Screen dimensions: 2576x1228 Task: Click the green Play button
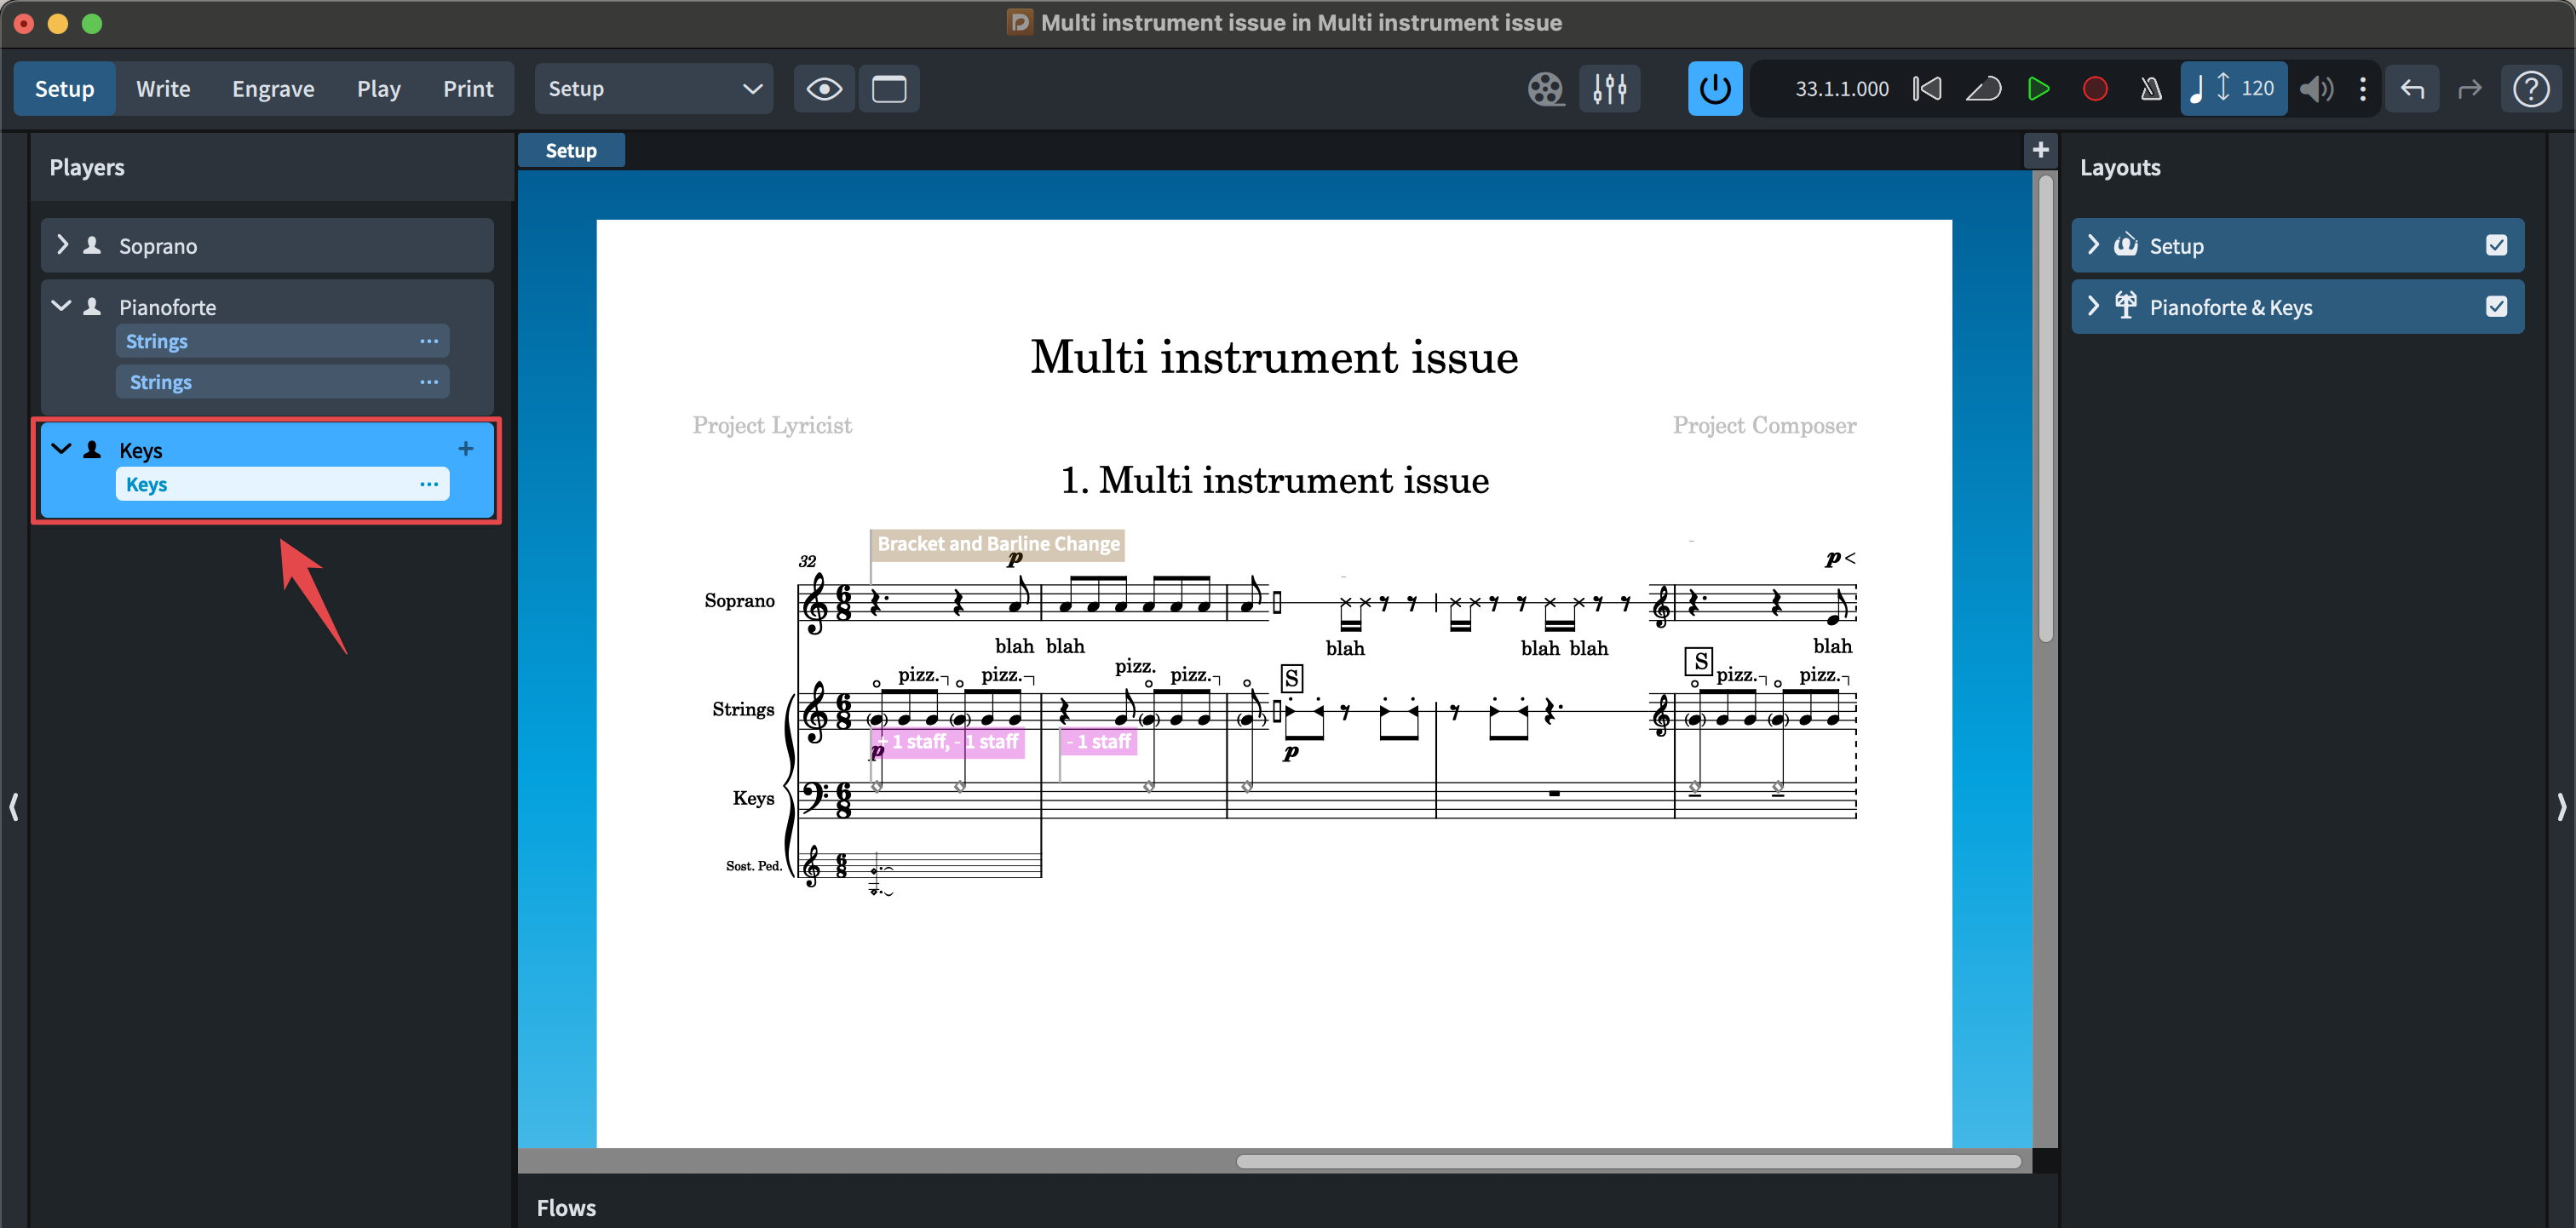[x=2038, y=89]
